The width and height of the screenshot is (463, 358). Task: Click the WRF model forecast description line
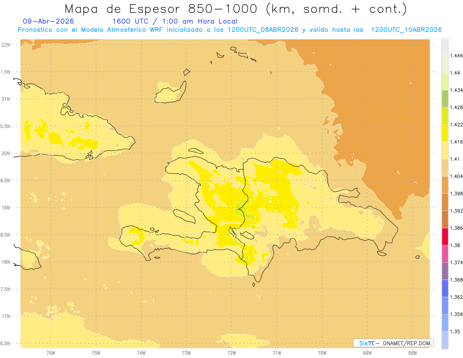point(230,30)
